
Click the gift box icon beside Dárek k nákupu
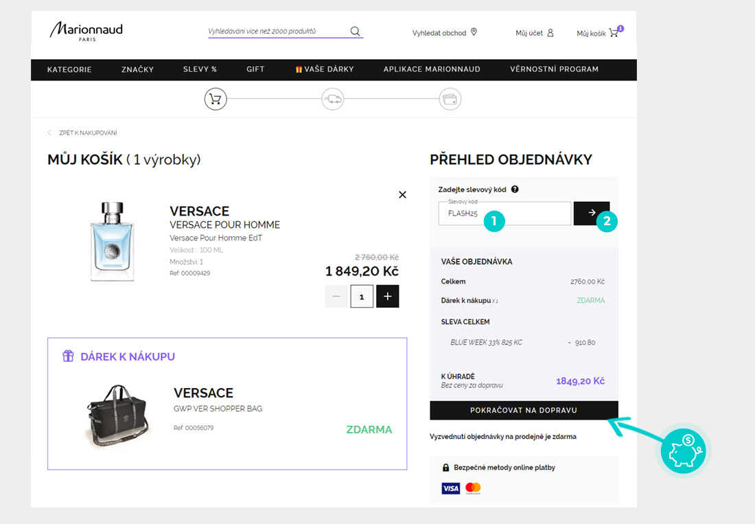(68, 356)
